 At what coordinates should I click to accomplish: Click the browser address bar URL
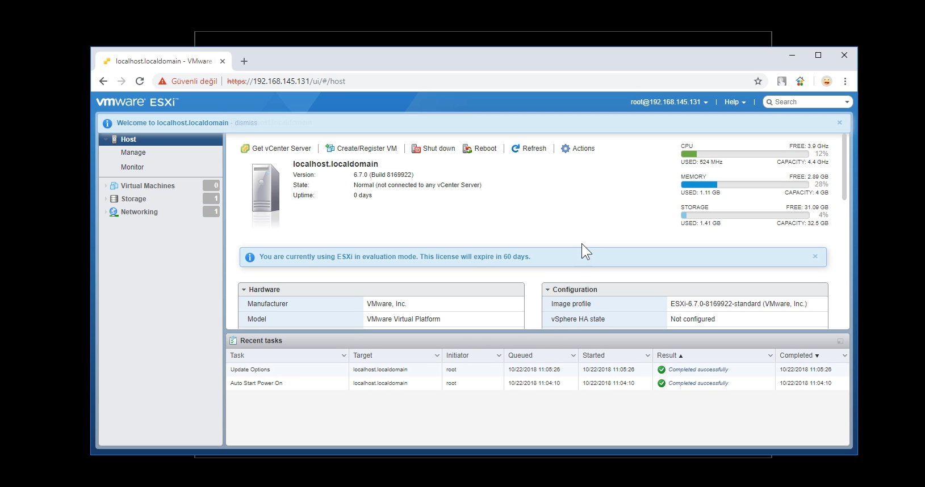[286, 81]
